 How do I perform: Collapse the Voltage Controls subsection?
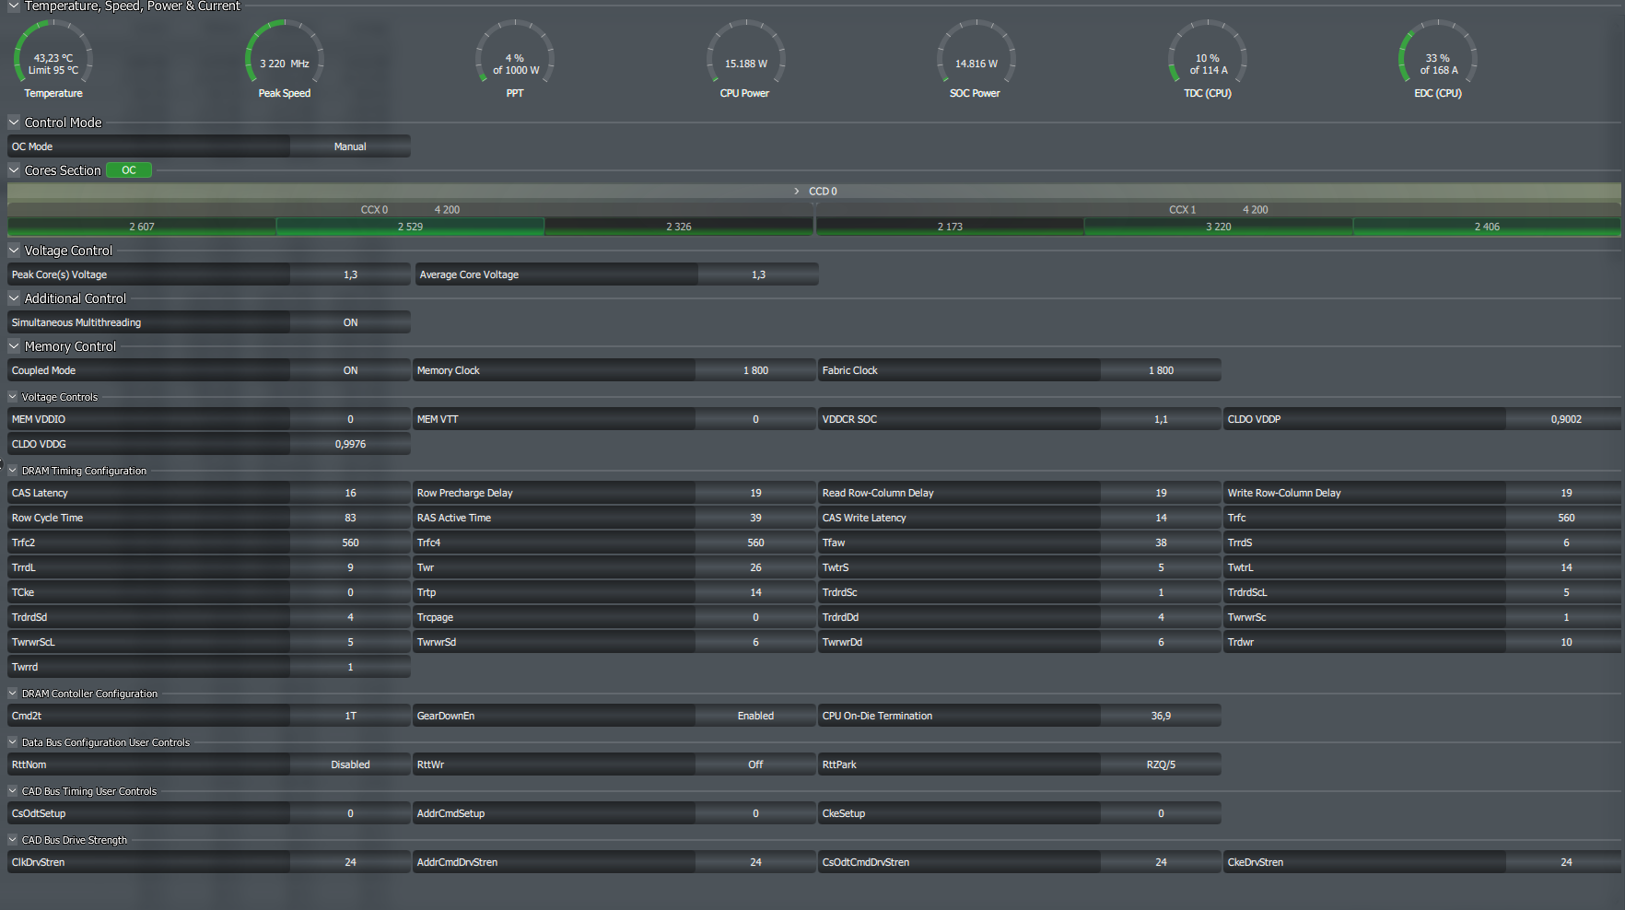pyautogui.click(x=13, y=396)
